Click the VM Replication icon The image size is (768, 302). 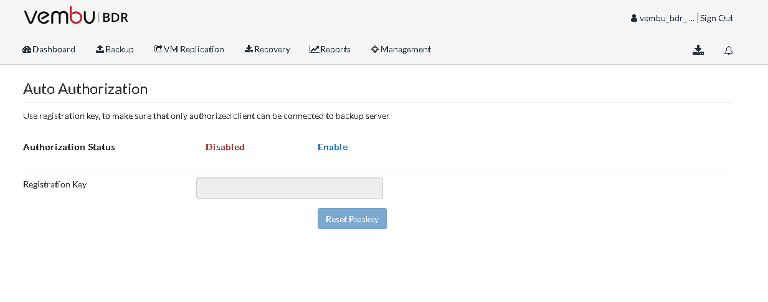tap(158, 49)
